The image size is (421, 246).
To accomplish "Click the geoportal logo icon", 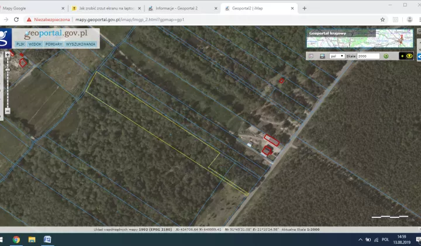I will (5, 38).
